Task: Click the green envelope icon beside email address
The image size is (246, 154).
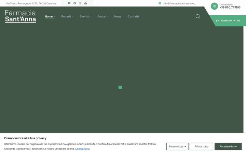Action: tap(160, 3)
